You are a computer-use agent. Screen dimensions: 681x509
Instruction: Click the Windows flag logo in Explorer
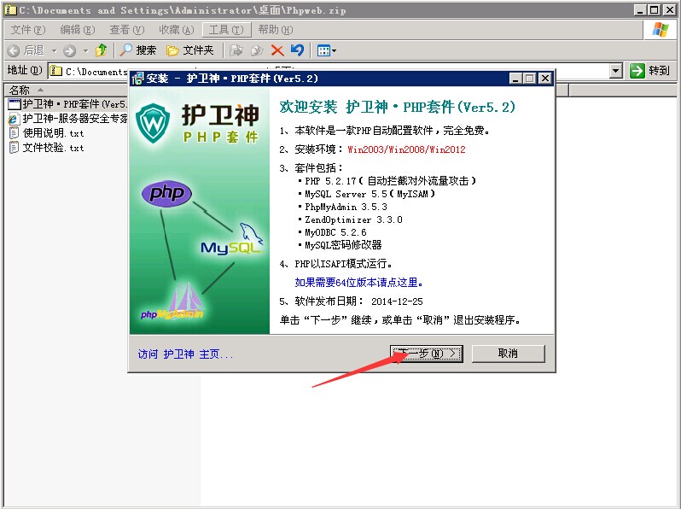[x=661, y=30]
